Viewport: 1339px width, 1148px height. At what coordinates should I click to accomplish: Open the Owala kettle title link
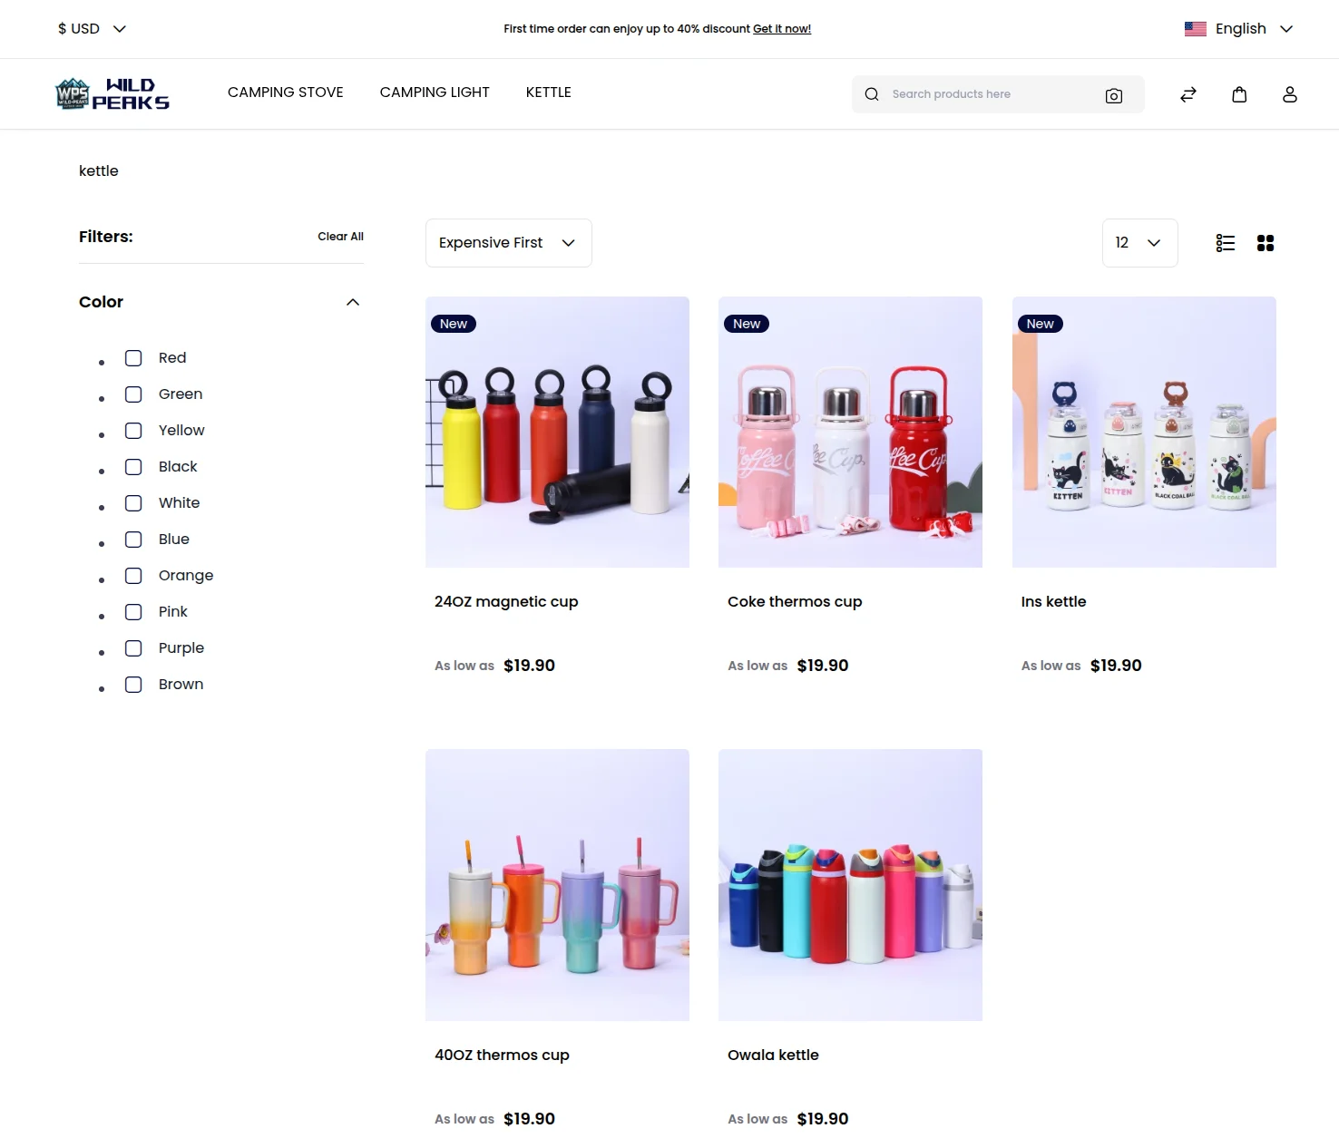773,1056
